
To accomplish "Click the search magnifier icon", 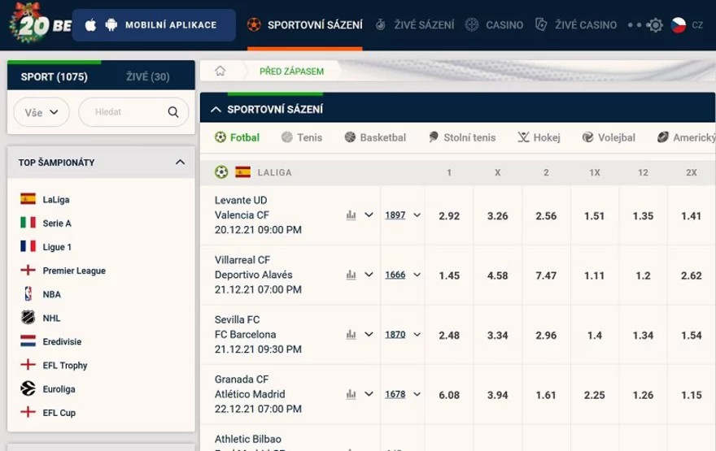I will click(172, 113).
